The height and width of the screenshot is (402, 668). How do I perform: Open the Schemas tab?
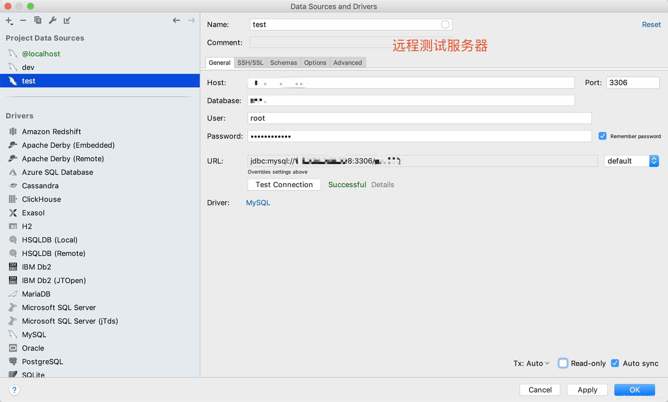(x=283, y=63)
